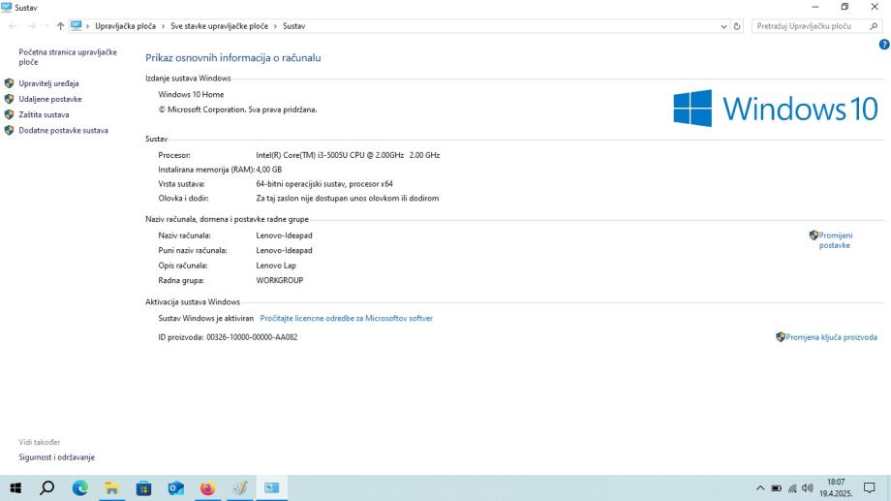This screenshot has height=501, width=891.
Task: Expand chevron after Sve stavke upravljačke ploče
Action: tap(276, 26)
